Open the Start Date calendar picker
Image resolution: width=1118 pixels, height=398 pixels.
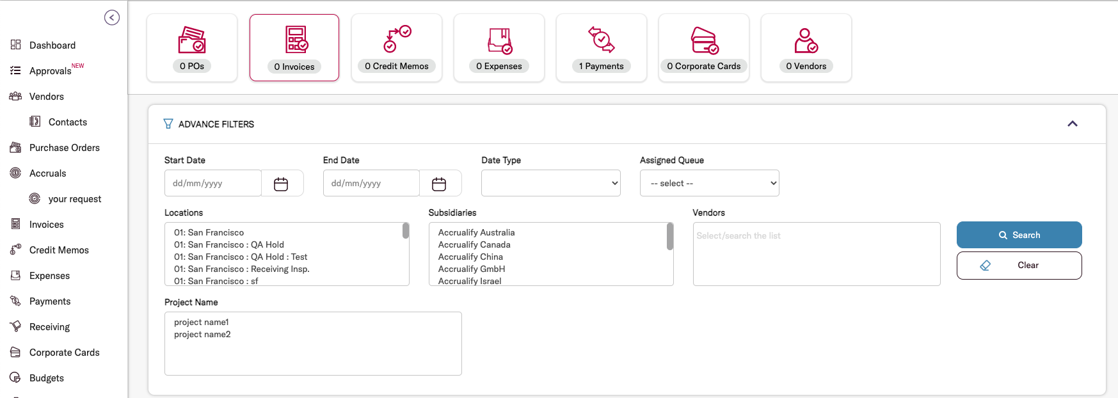281,184
